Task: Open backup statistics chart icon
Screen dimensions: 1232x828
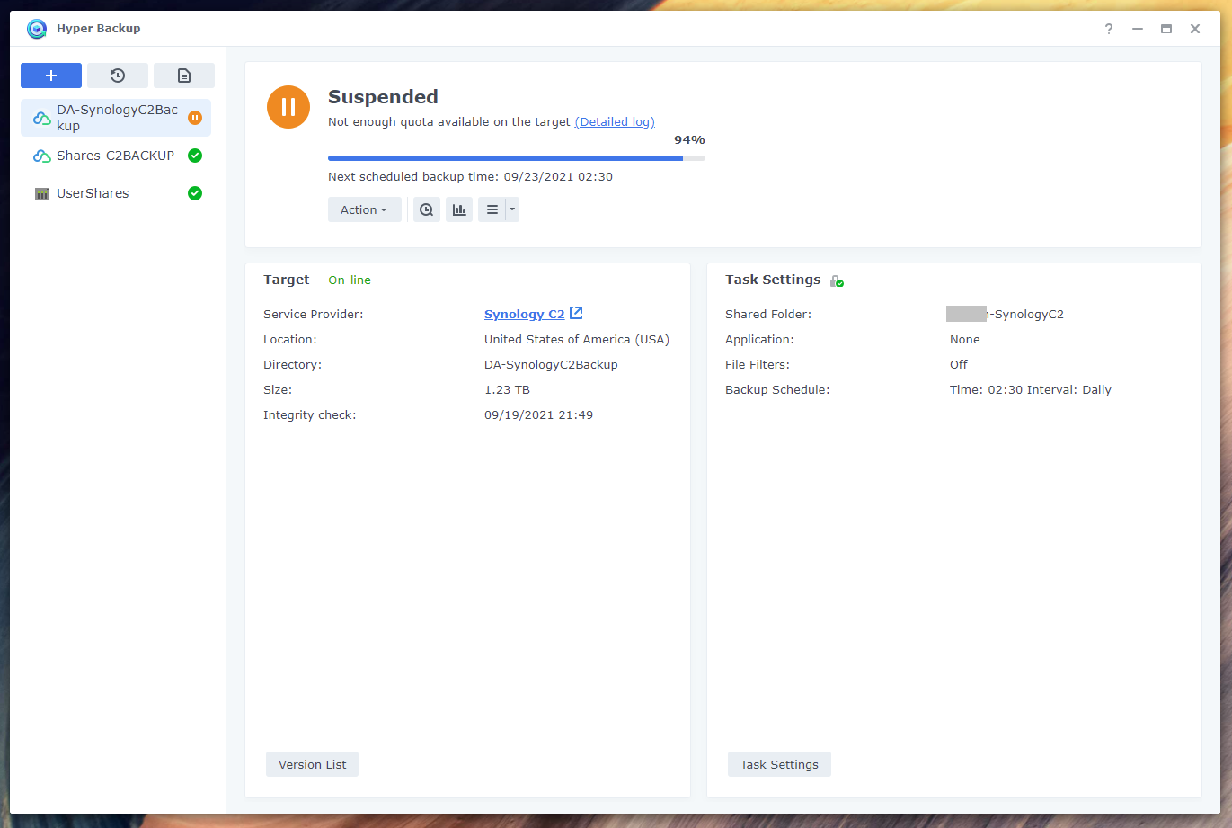Action: [x=459, y=209]
